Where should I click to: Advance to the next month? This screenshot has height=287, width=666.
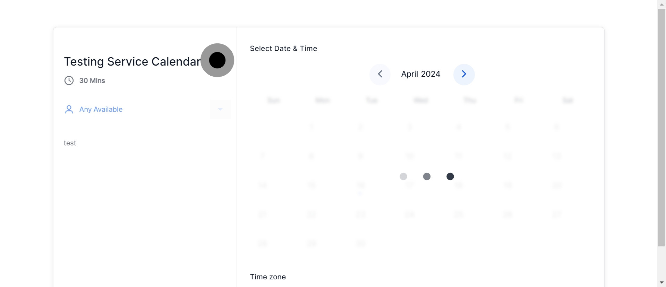[x=464, y=74]
